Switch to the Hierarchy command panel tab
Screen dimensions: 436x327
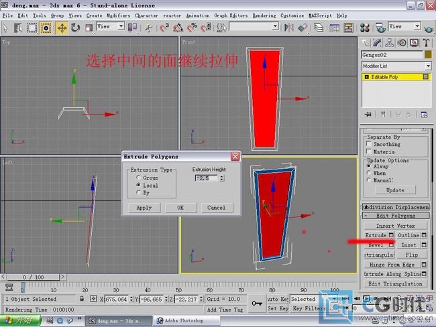pyautogui.click(x=390, y=43)
